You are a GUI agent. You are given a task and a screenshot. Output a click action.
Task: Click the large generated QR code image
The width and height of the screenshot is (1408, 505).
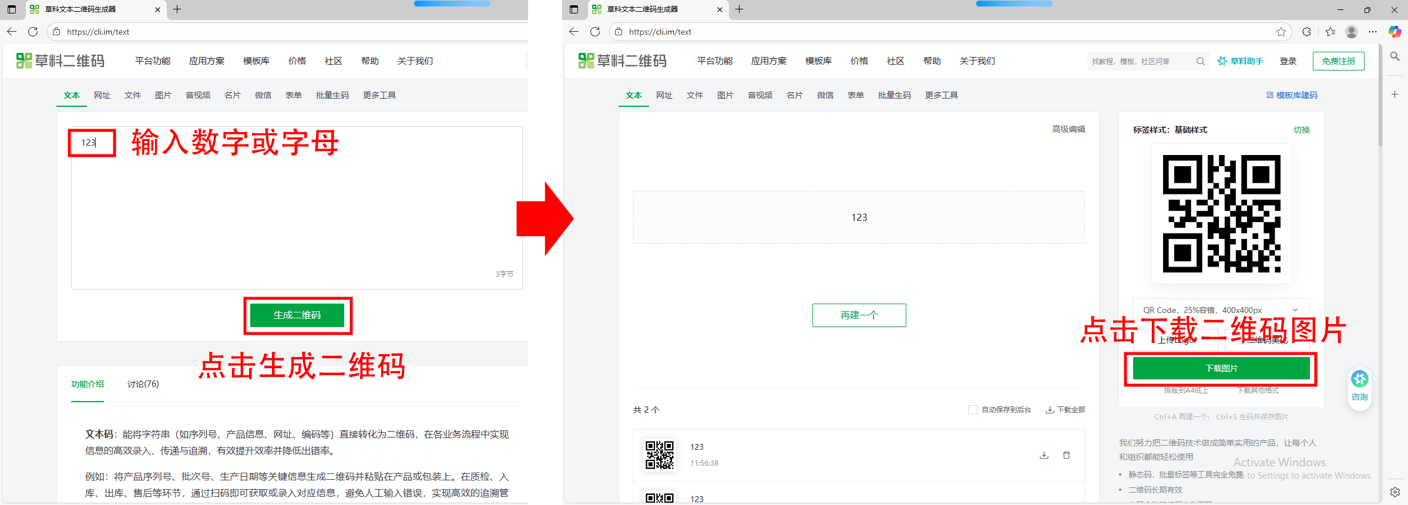click(1222, 214)
